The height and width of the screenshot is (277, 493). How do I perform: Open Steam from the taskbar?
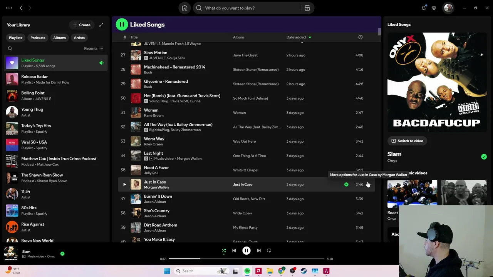click(x=304, y=271)
